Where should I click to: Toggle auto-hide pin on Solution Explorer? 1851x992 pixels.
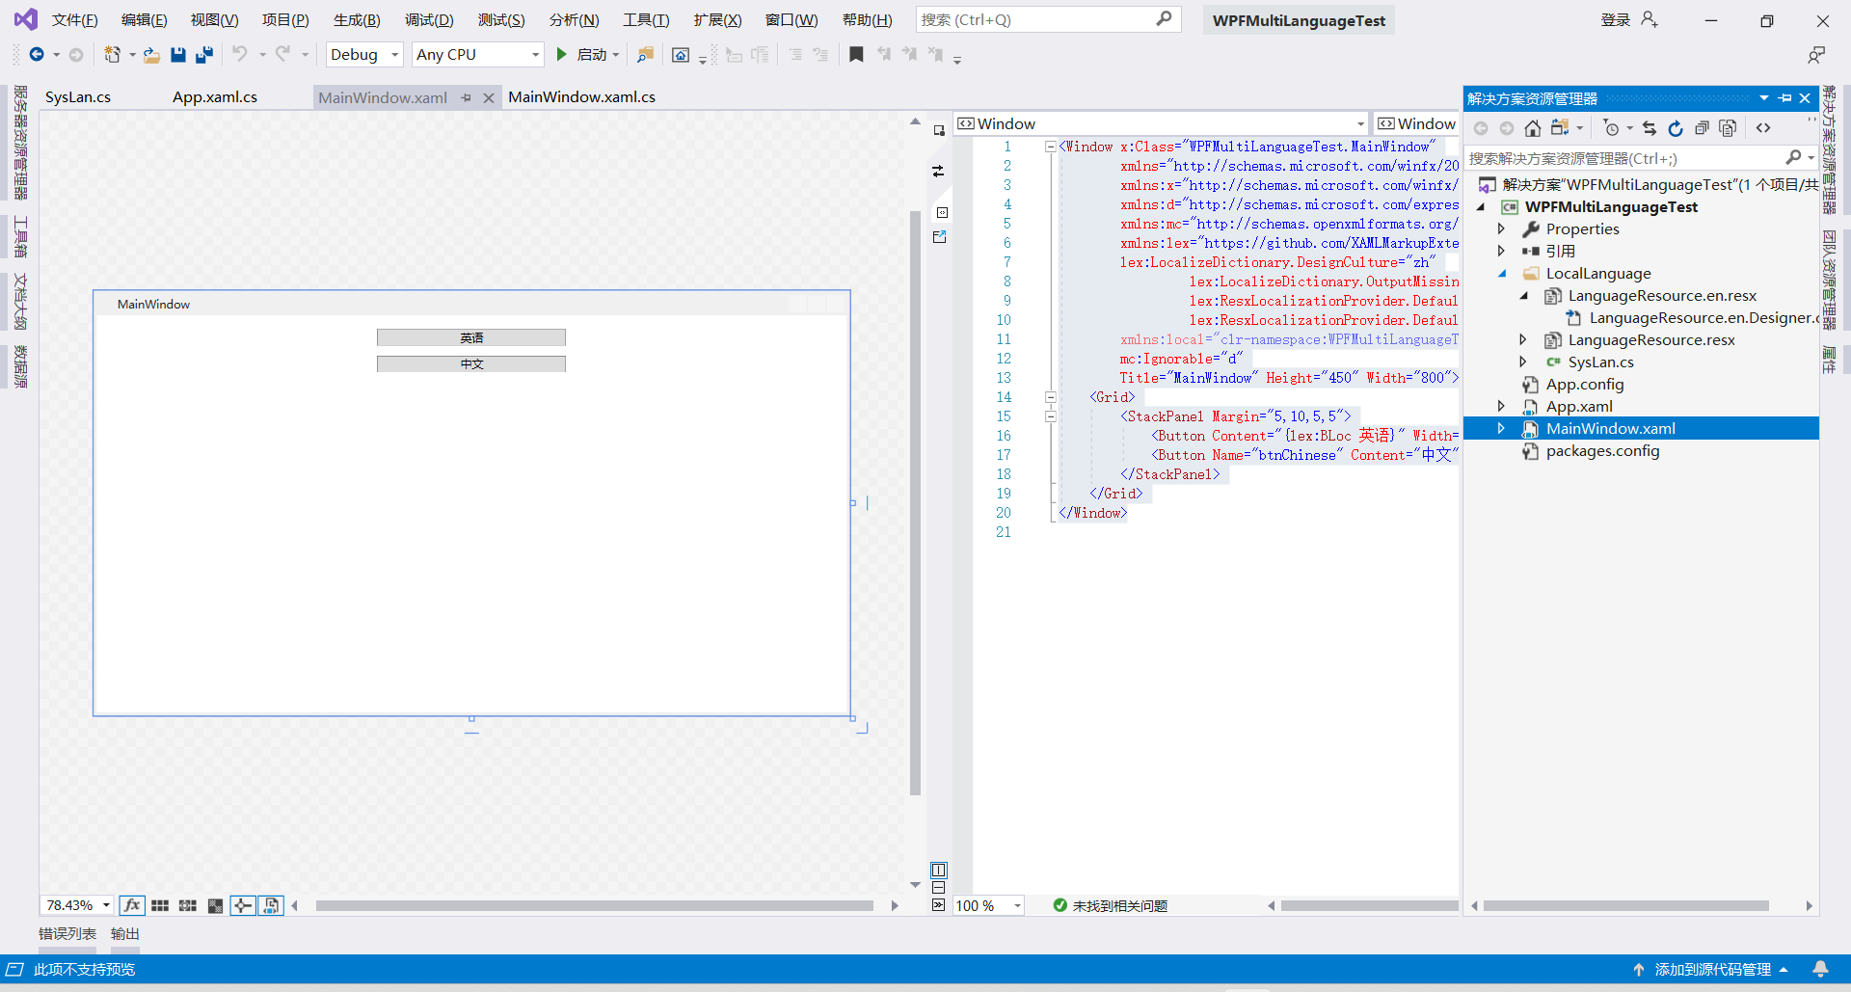pyautogui.click(x=1785, y=98)
